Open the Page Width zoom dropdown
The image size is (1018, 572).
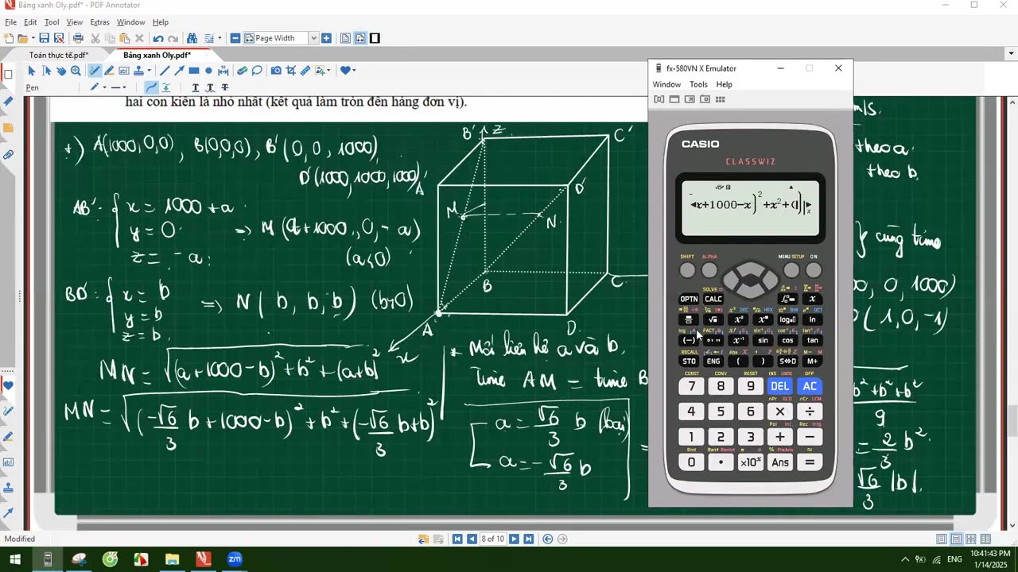tap(313, 38)
